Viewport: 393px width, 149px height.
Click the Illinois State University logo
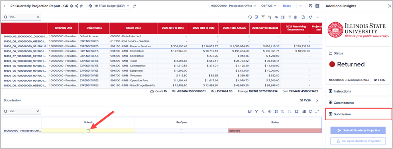(358, 30)
